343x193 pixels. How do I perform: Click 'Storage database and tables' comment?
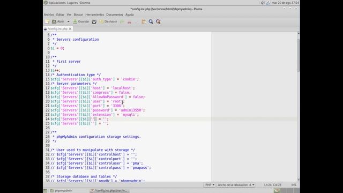[x=84, y=176]
